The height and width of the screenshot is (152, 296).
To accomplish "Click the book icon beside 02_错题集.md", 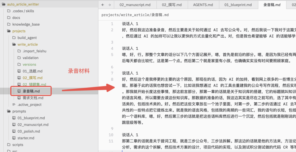I will click(x=19, y=85).
